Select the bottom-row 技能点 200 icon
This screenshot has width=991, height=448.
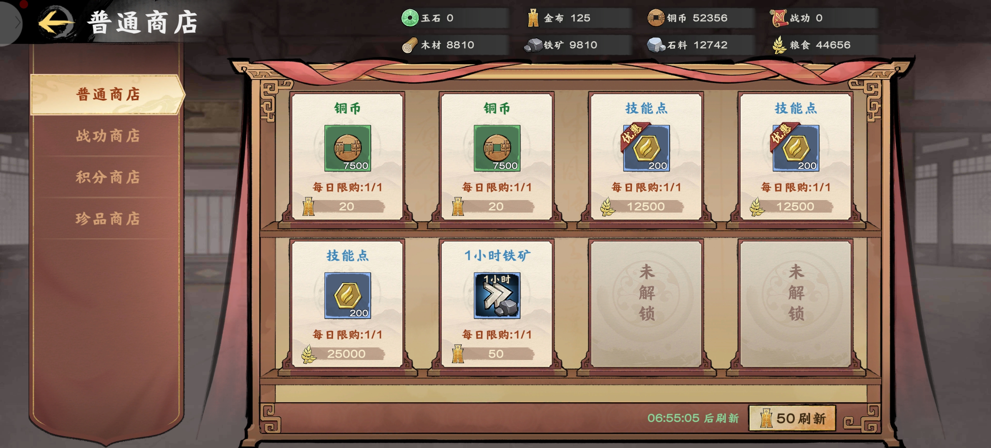(x=347, y=295)
